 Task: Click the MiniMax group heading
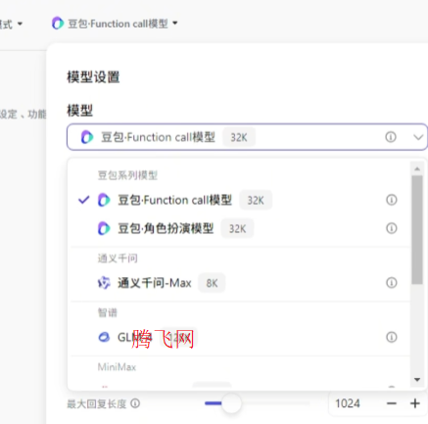tap(117, 367)
